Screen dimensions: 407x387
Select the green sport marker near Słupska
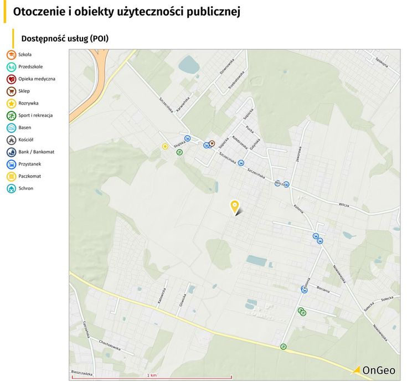[x=179, y=152]
